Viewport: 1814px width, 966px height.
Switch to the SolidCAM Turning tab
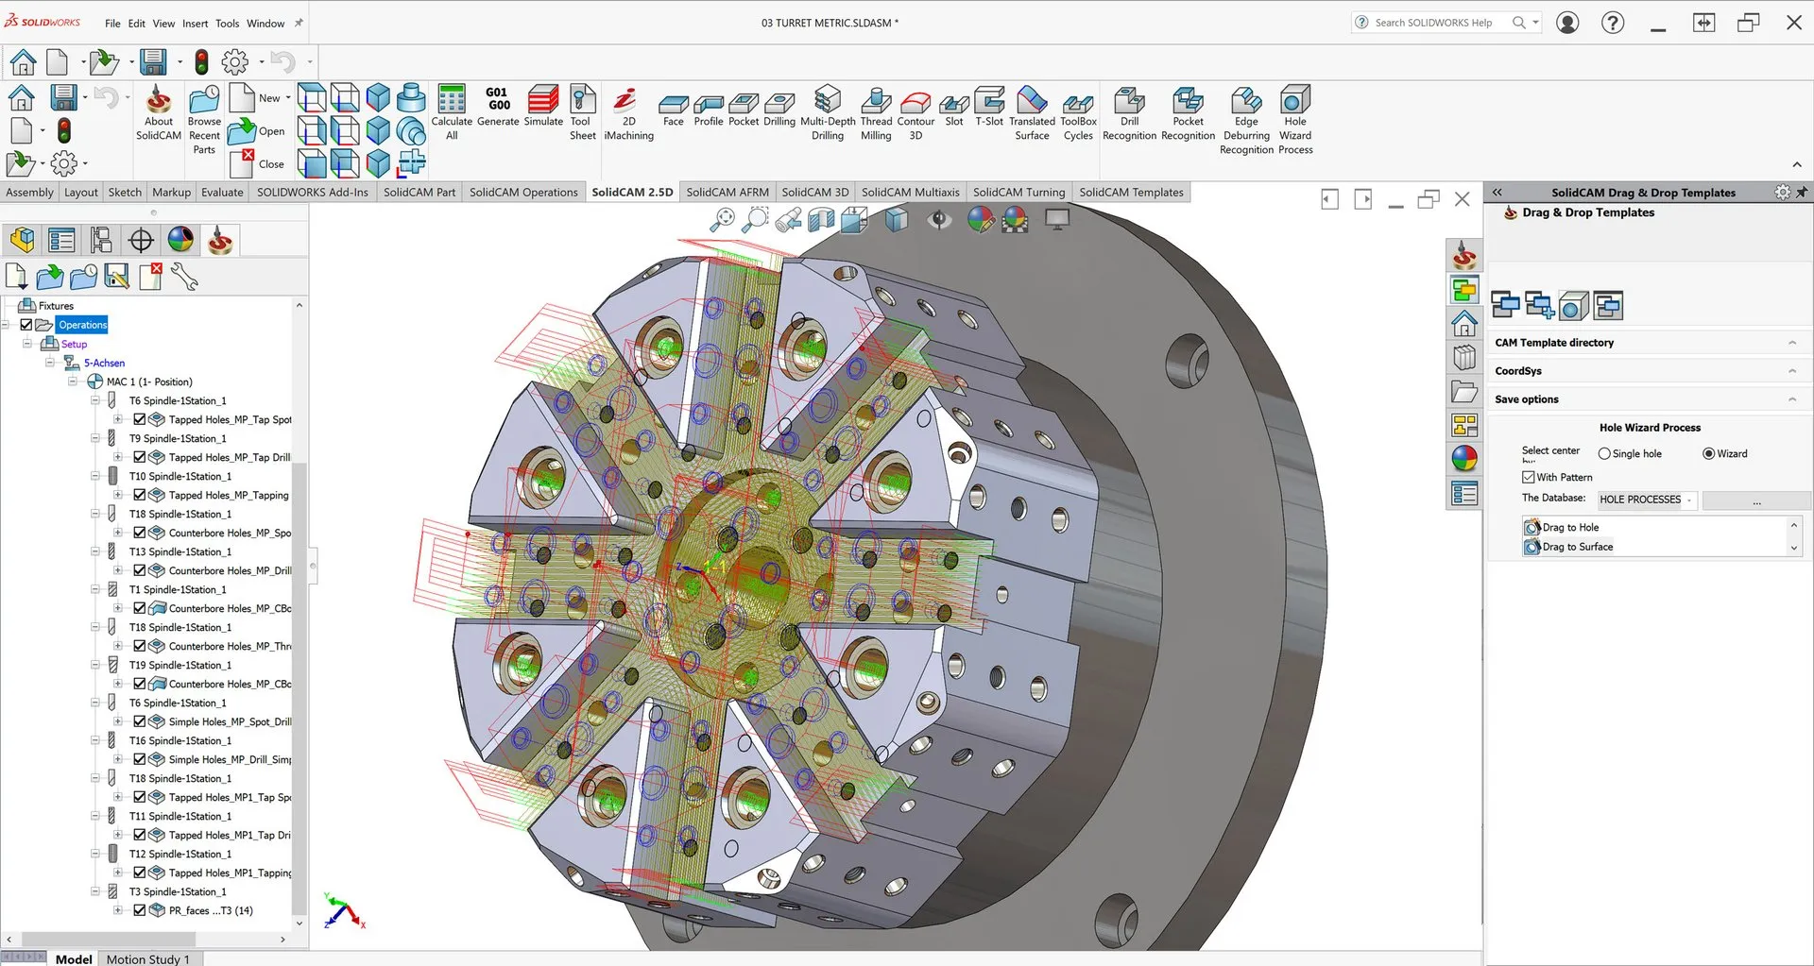tap(1018, 192)
